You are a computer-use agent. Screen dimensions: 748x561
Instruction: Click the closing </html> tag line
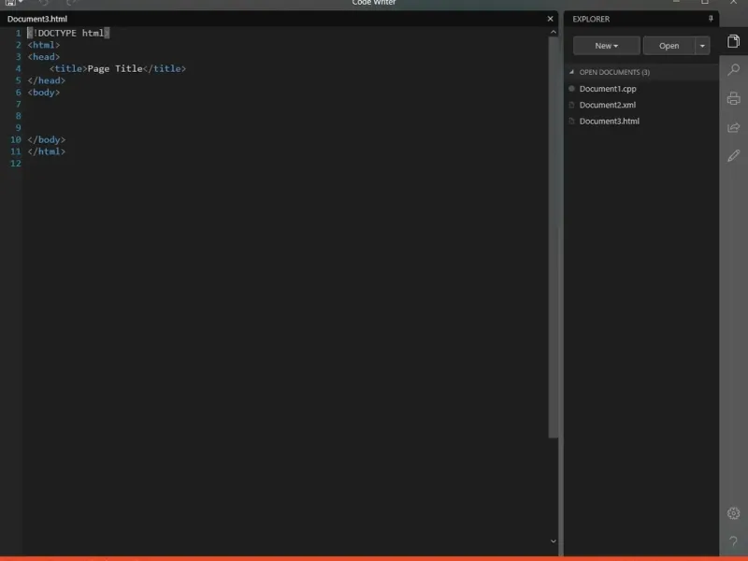pos(46,151)
